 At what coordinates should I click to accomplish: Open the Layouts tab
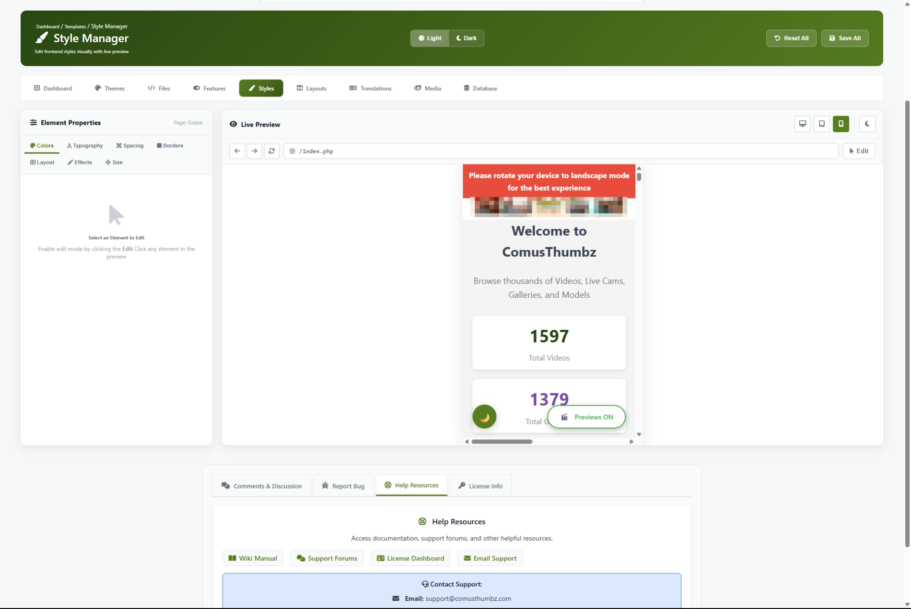[311, 88]
